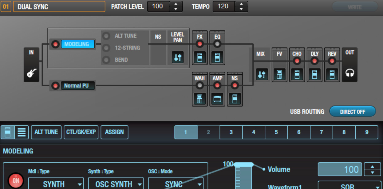Switch to page tab 3
This screenshot has height=189, width=383.
click(231, 132)
